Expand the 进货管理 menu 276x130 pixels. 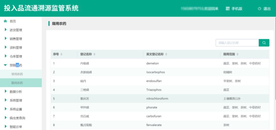point(16,30)
